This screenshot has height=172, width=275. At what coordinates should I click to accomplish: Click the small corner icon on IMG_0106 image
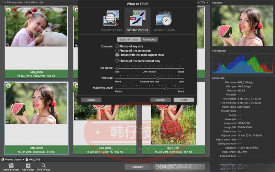click(8, 45)
